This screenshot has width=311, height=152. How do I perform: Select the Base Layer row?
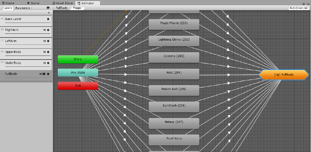(26, 21)
